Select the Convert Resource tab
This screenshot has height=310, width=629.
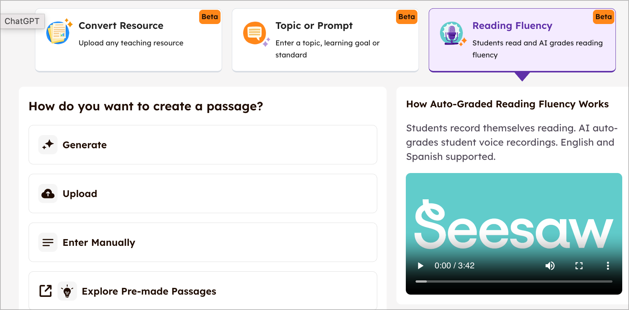coord(129,40)
